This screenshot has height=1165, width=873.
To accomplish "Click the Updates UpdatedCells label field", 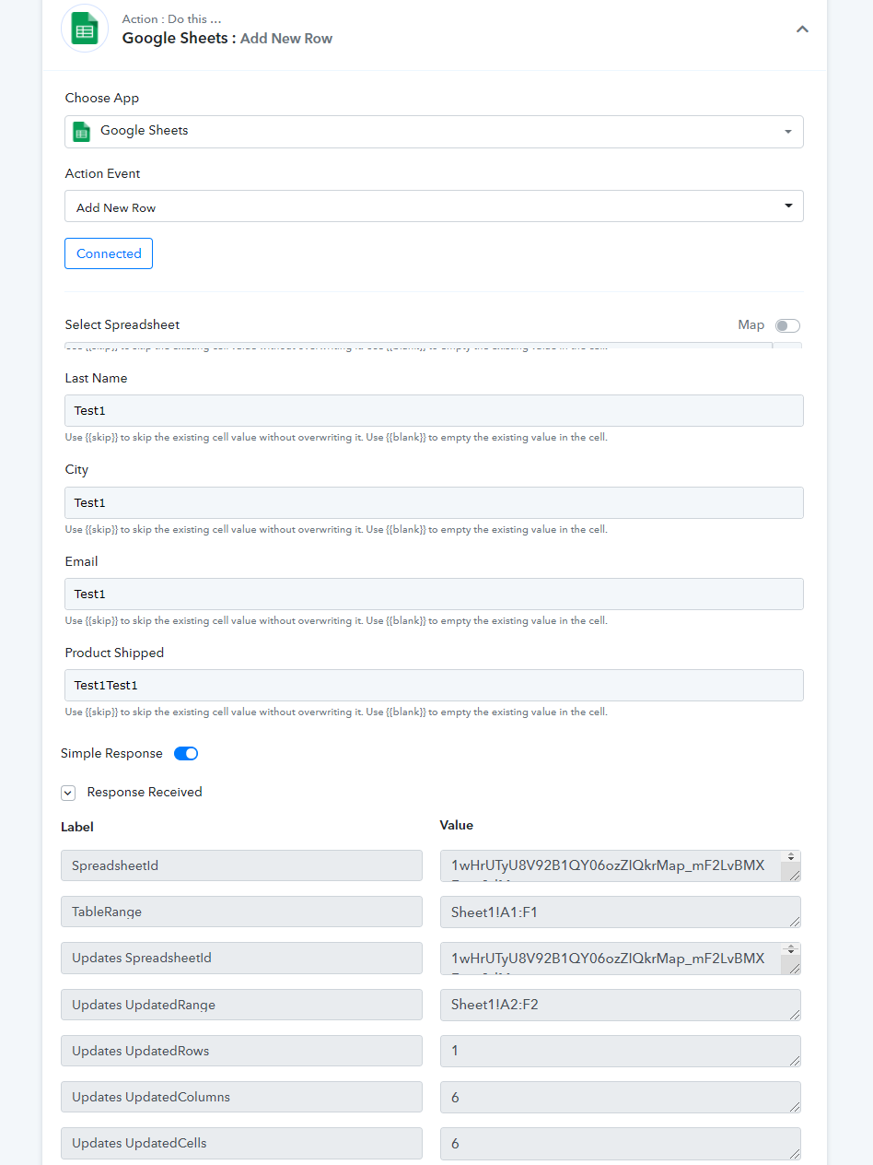I will click(241, 1143).
